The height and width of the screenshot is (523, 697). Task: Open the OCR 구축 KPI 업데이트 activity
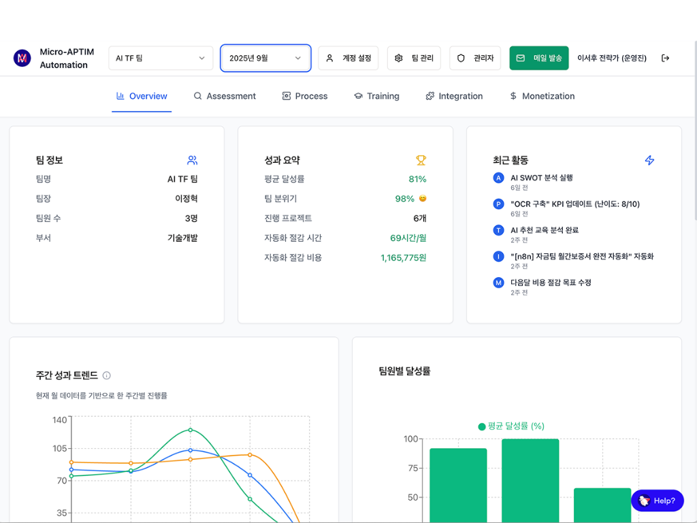[574, 204]
